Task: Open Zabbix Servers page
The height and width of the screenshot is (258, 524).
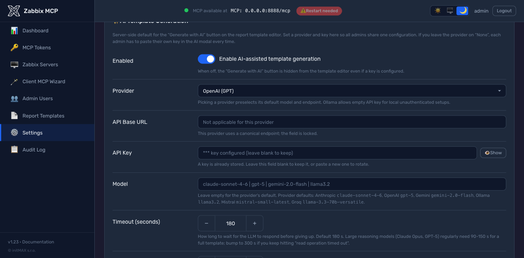Action: pos(47,64)
